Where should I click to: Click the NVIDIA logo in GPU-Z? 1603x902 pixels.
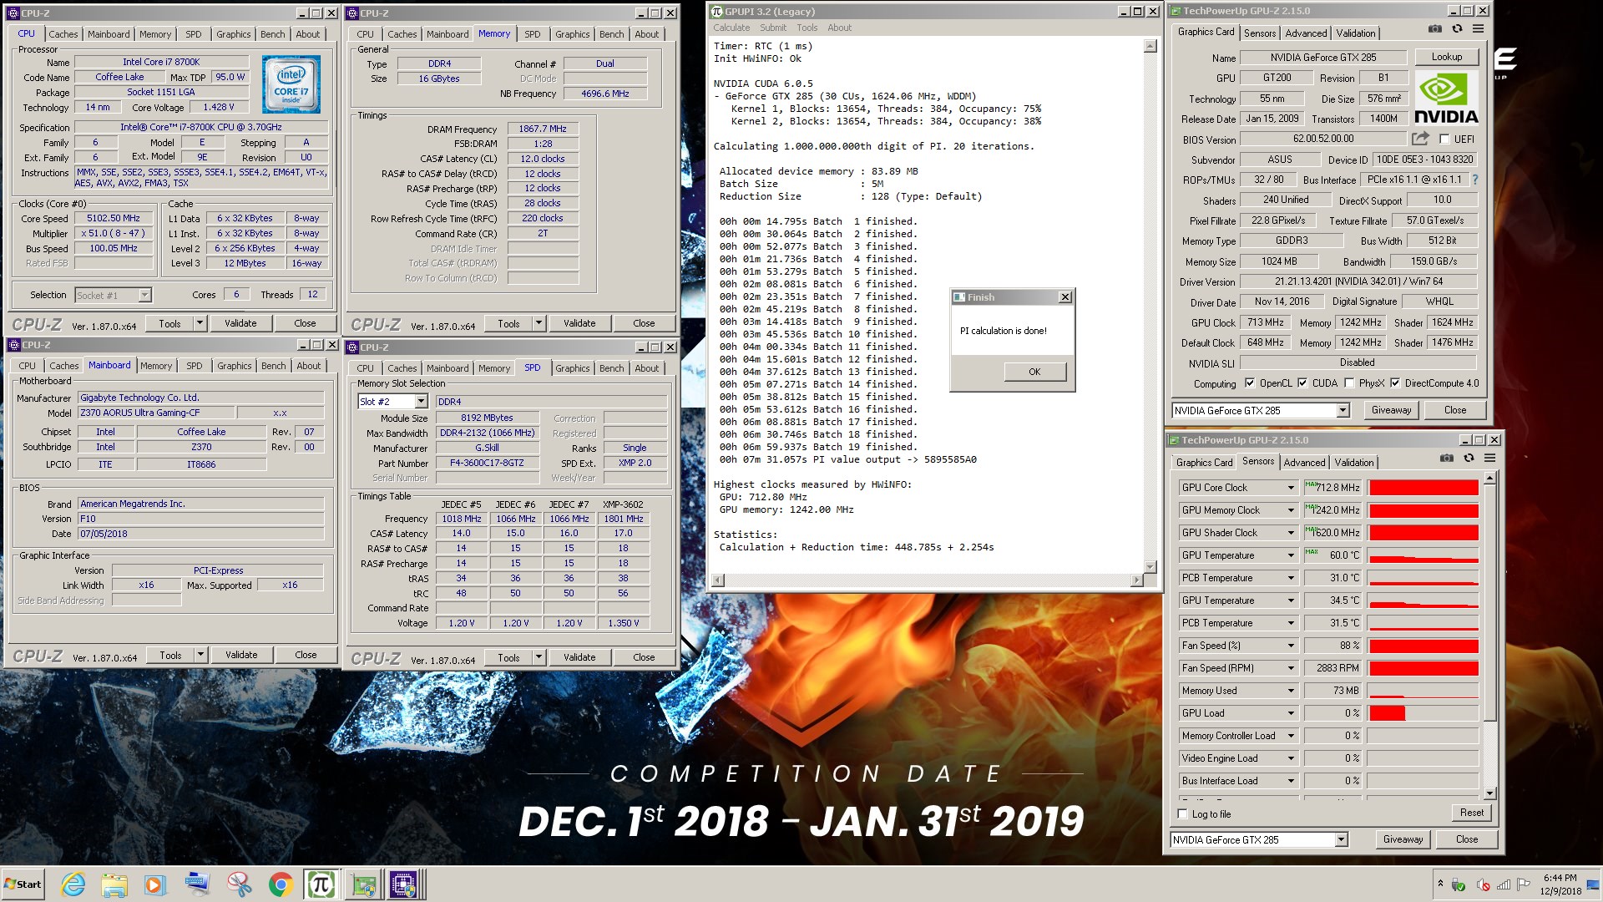(1446, 99)
